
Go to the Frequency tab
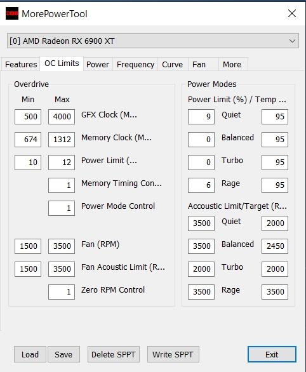tap(135, 64)
